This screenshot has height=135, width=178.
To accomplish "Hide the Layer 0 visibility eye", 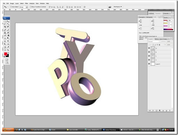I will 149,64.
